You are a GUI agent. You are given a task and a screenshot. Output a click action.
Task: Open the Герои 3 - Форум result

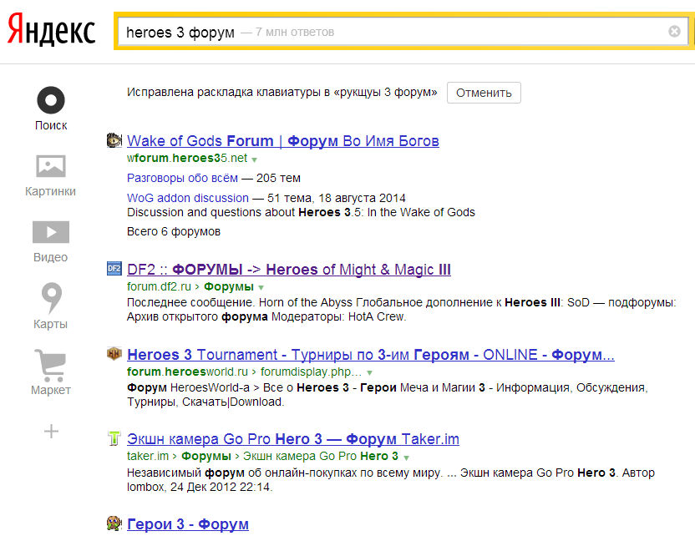pyautogui.click(x=187, y=524)
